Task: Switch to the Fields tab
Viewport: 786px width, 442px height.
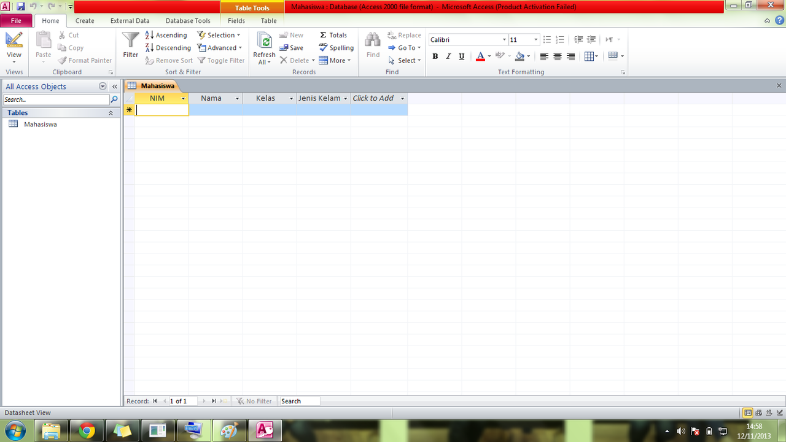Action: [x=236, y=20]
